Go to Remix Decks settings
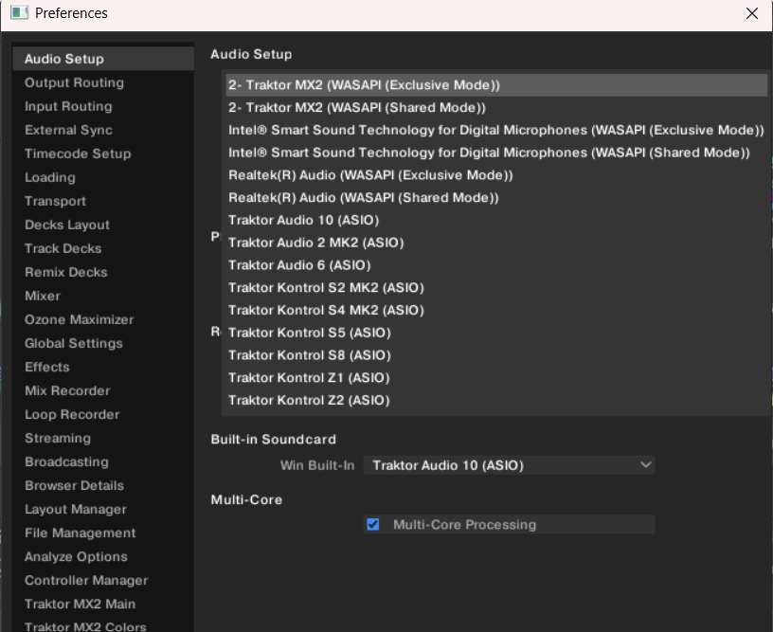 tap(103, 272)
